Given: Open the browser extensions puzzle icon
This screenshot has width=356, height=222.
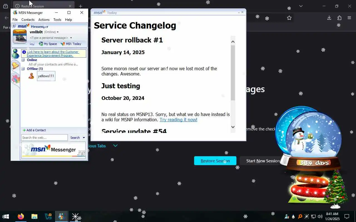Looking at the screenshot, I should (x=339, y=18).
